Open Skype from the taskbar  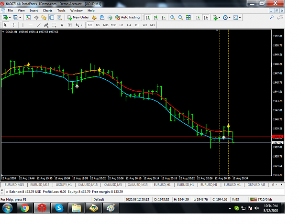click(59, 208)
